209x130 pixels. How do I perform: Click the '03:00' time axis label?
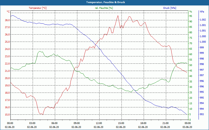pos(32,123)
